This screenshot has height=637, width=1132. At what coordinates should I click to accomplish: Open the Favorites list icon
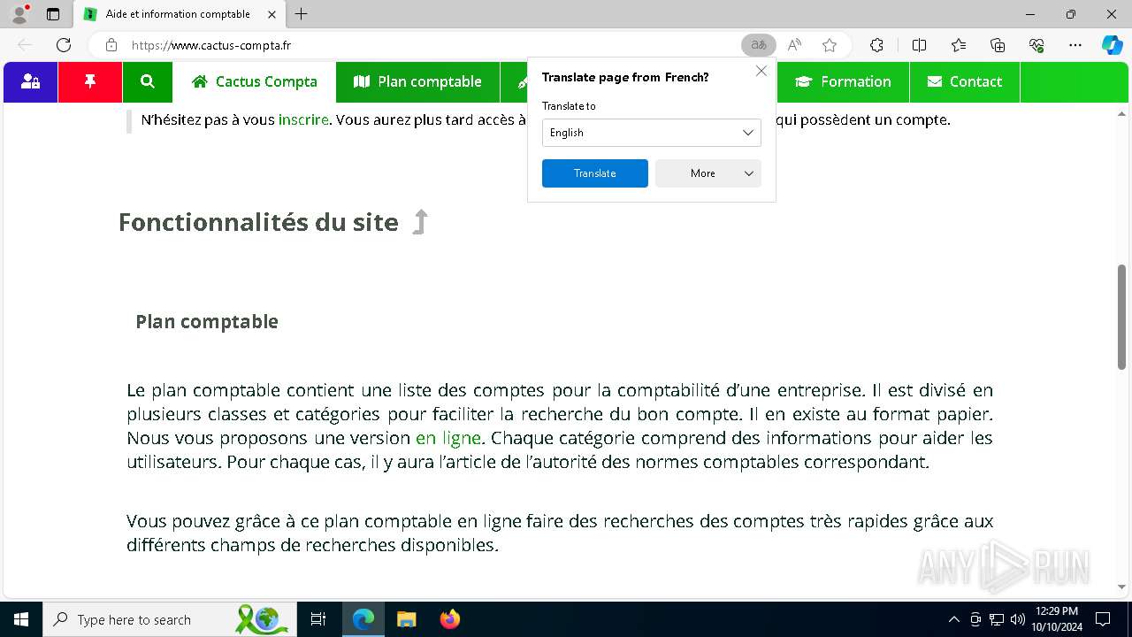point(959,45)
